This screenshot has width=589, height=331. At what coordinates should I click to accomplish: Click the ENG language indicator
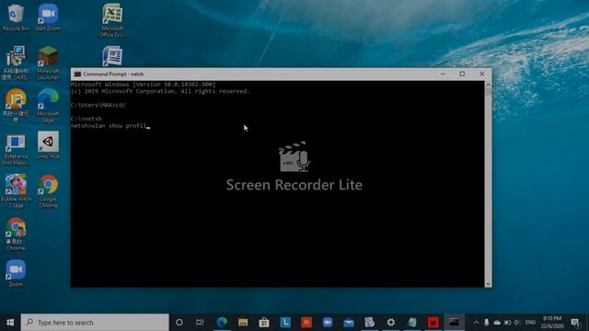(530, 323)
